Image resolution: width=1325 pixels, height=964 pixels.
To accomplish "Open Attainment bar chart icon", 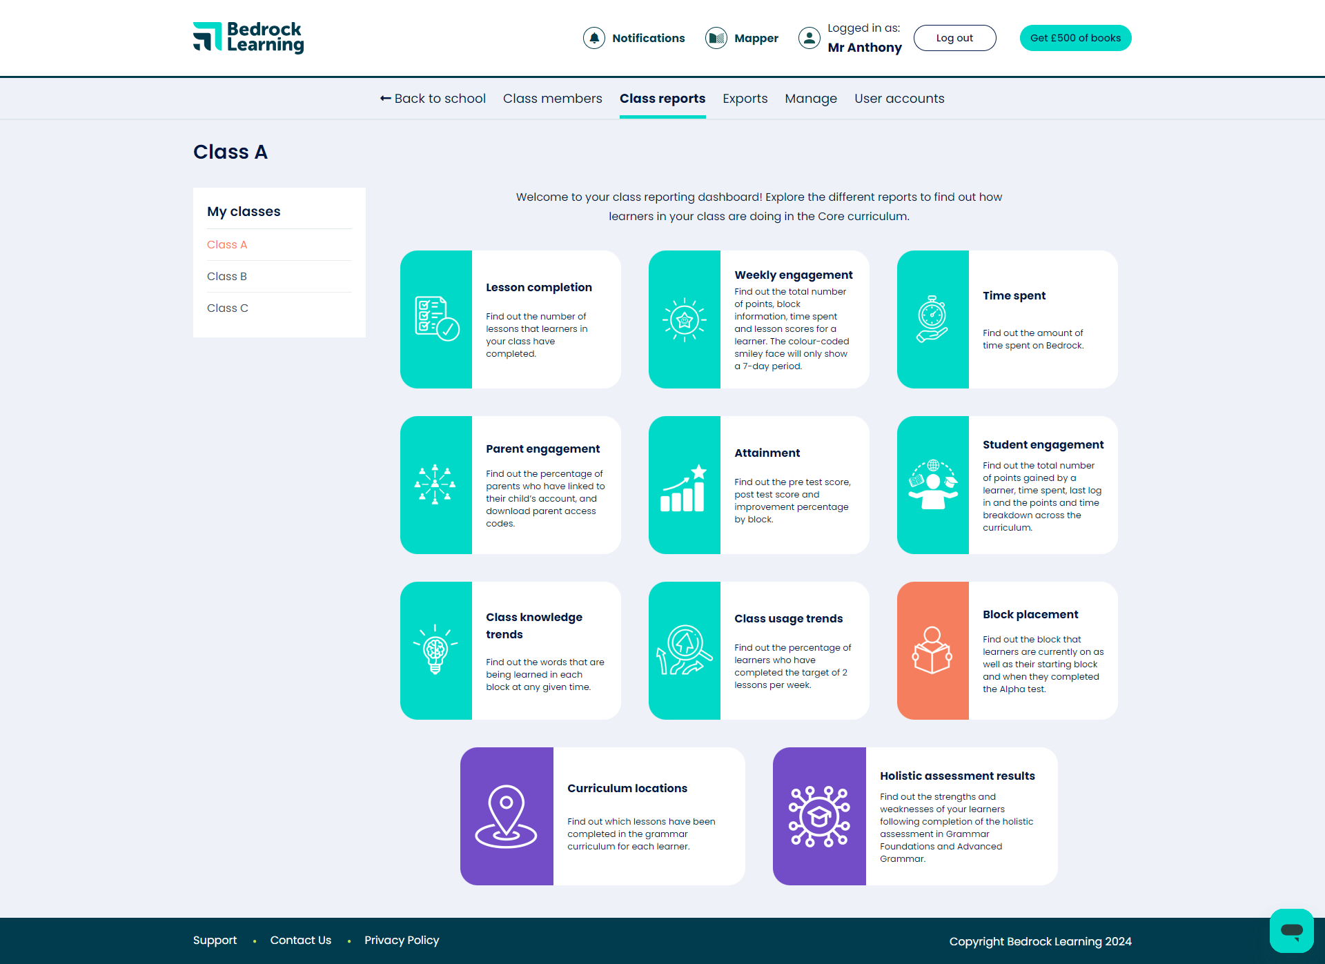I will coord(684,487).
